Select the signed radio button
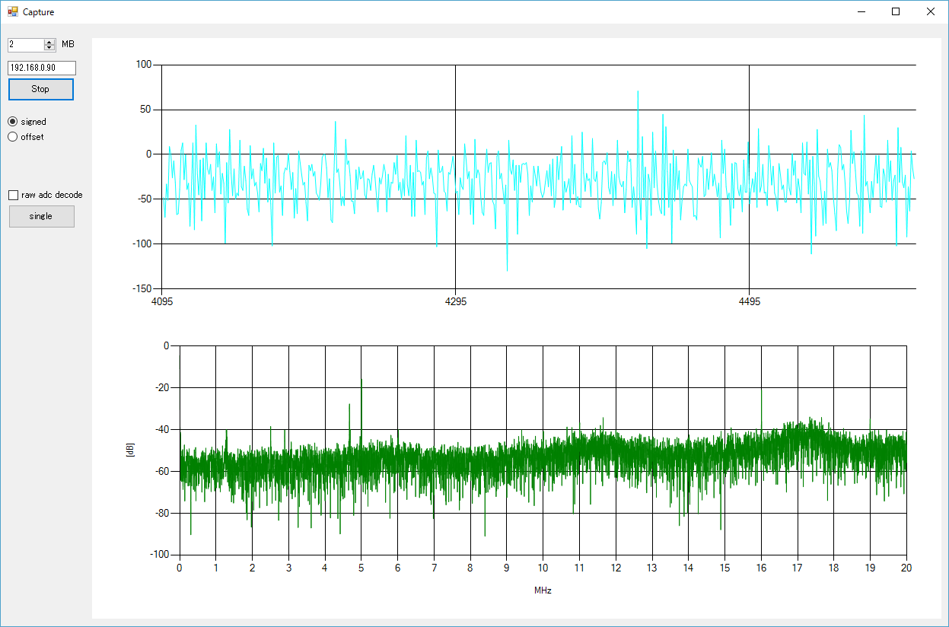 click(x=12, y=122)
